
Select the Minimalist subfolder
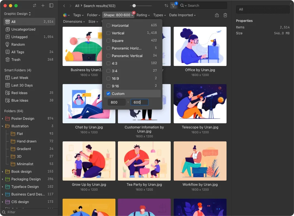pos(32,164)
